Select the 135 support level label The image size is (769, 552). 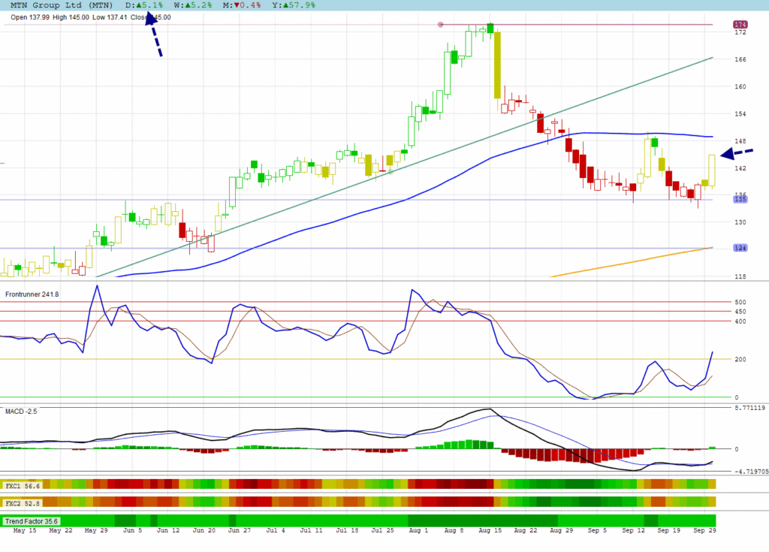click(739, 199)
